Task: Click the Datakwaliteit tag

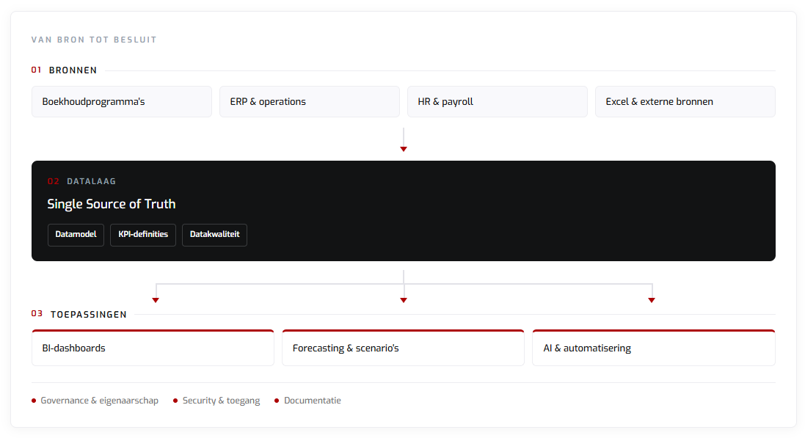Action: [x=214, y=235]
